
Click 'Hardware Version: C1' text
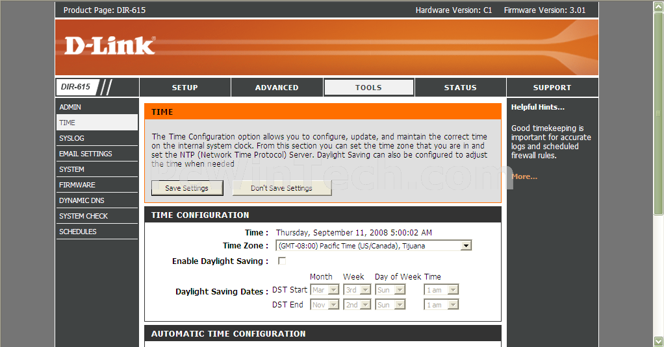tap(453, 10)
